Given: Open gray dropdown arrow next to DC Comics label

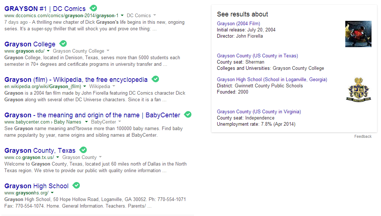Looking at the screenshot, I should (155, 15).
